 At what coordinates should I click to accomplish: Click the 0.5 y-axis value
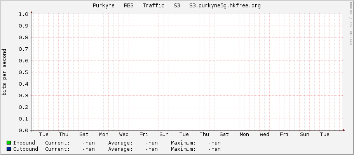click(x=23, y=72)
